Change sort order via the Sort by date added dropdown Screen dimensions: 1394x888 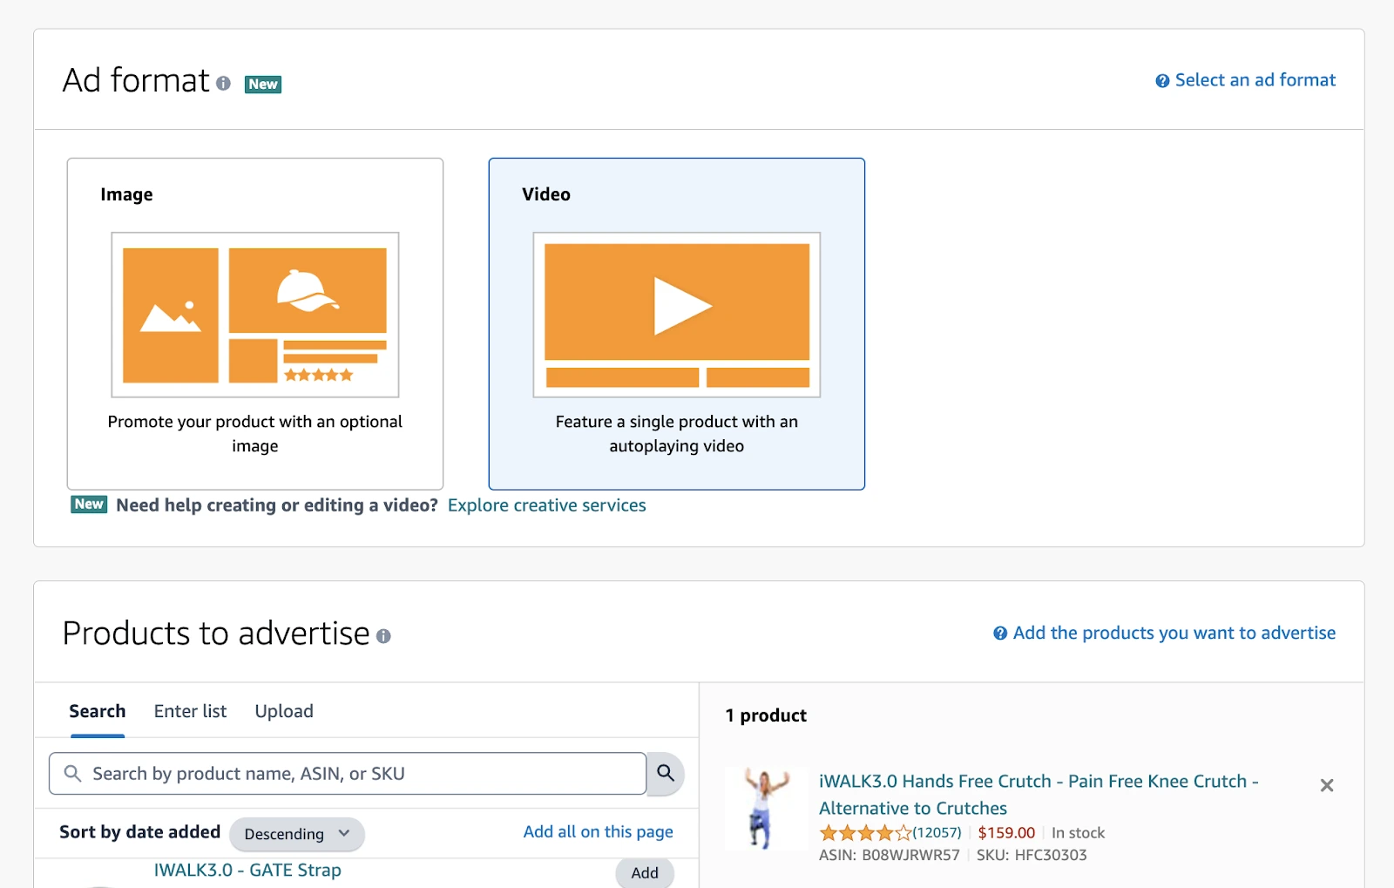point(296,834)
